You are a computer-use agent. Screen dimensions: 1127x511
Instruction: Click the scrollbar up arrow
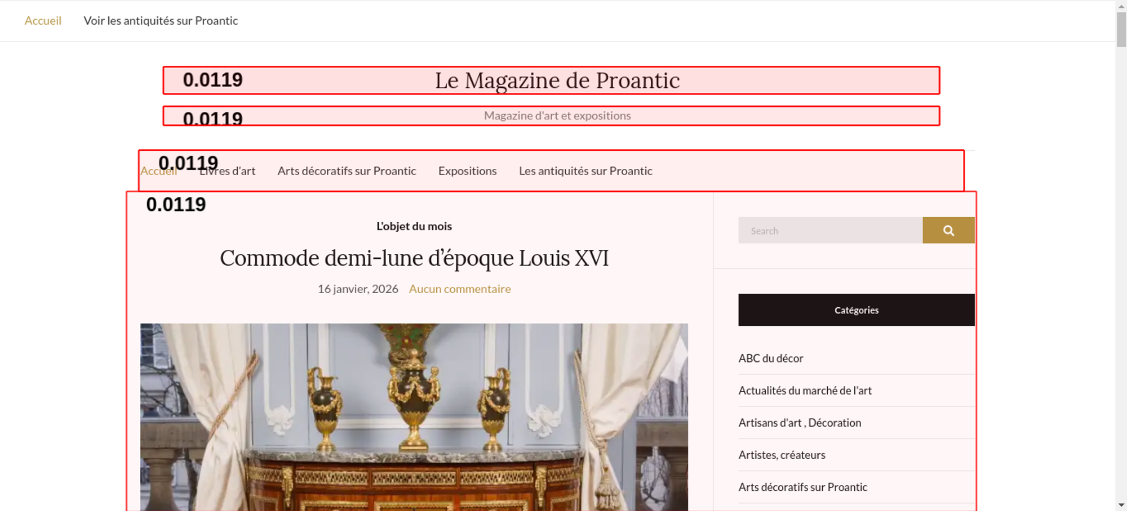coord(1121,5)
